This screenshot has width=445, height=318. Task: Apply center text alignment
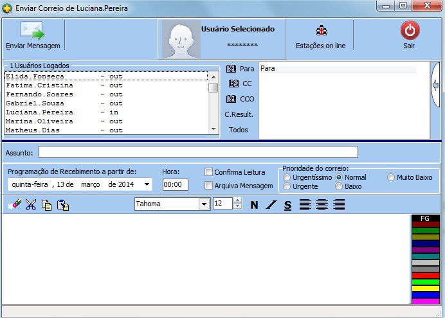[322, 205]
